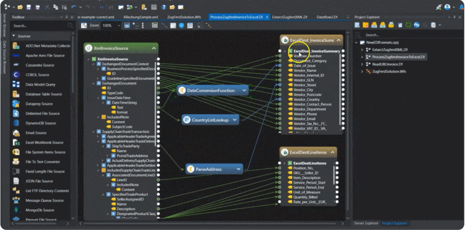Collapse the Sources category in Toolbox
465x230 pixels.
pyautogui.click(x=13, y=36)
